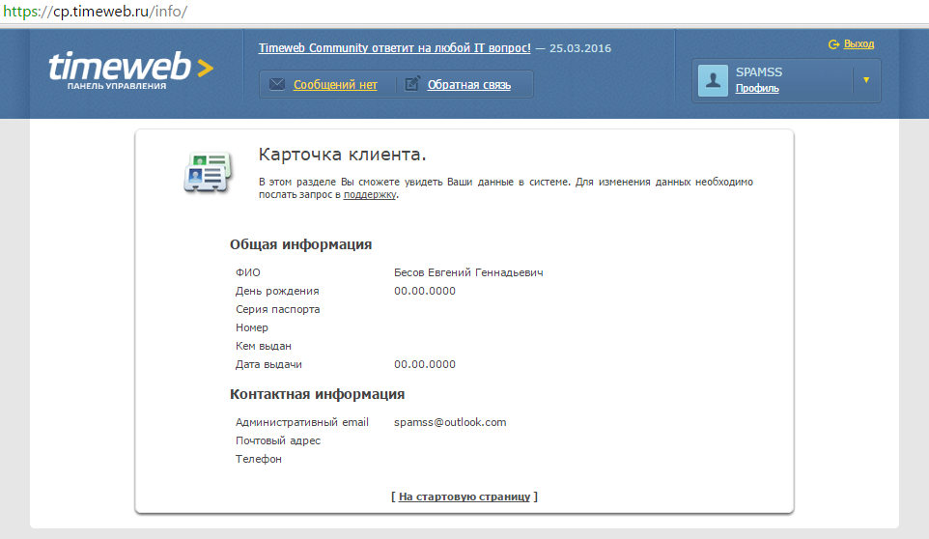Click the exit arrow icon beside Выход
Screen dimensions: 929x539
pos(834,44)
